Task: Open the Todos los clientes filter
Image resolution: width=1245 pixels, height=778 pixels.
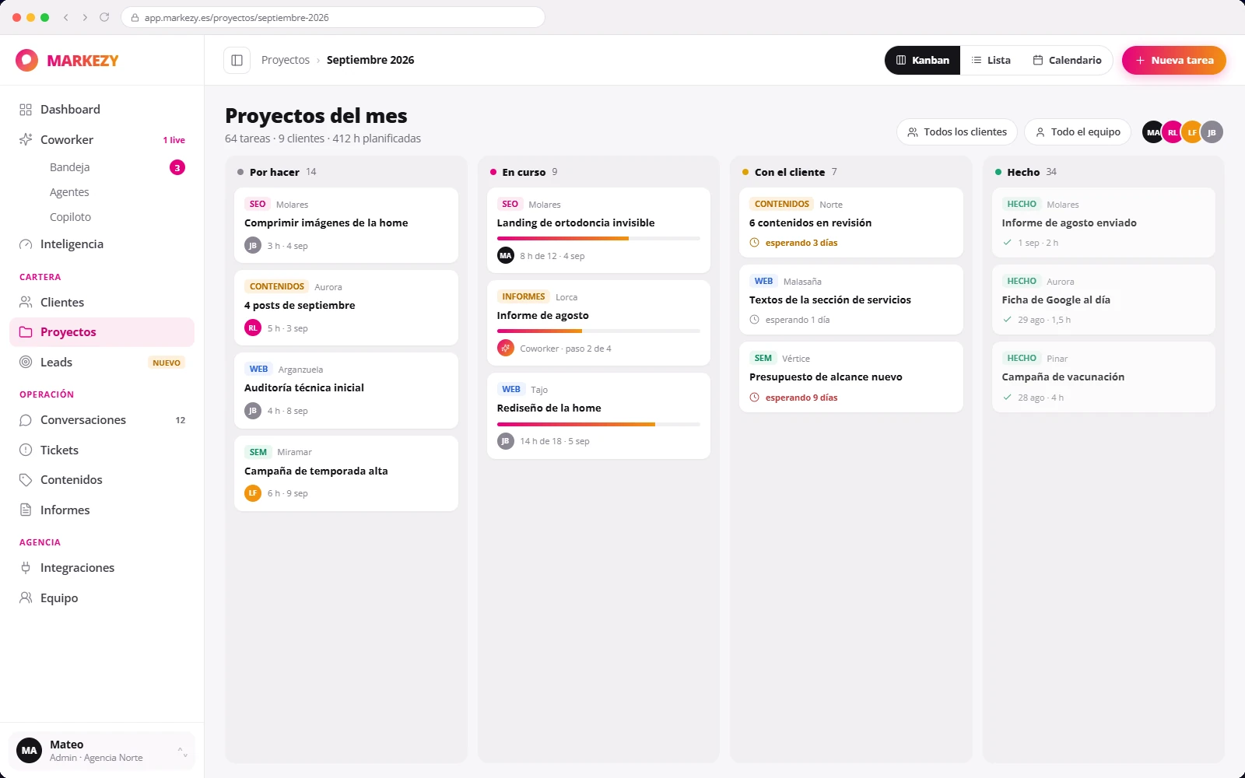Action: 957,132
